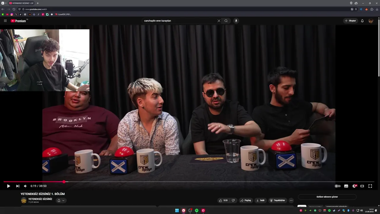This screenshot has width=380, height=214.
Task: Open iLovePDF bookmark
Action: click(63, 14)
